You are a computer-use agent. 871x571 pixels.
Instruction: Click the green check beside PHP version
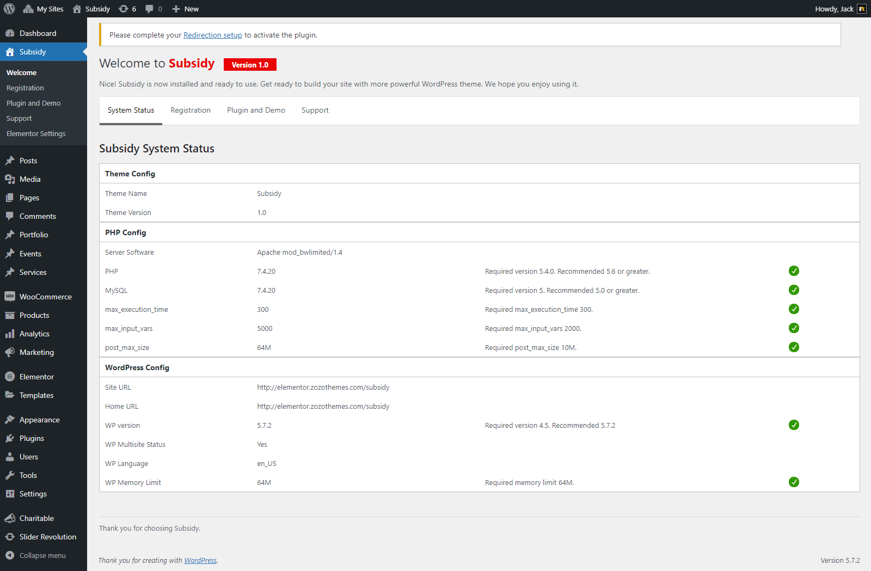[794, 271]
